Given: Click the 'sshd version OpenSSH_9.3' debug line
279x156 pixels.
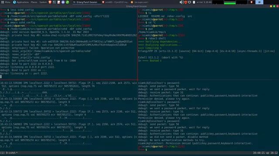Looking at the screenshot, I should (44, 32).
